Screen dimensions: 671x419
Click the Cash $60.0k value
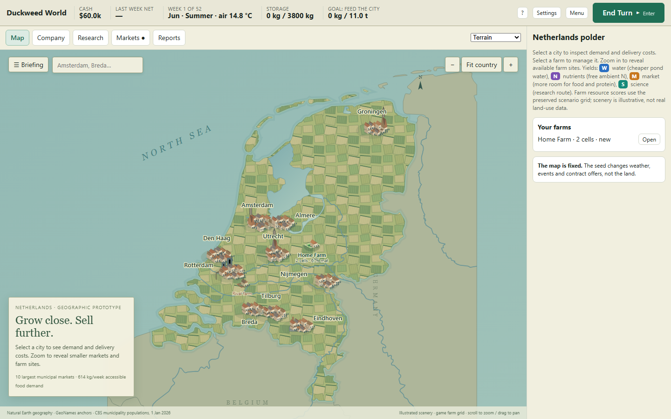point(90,16)
